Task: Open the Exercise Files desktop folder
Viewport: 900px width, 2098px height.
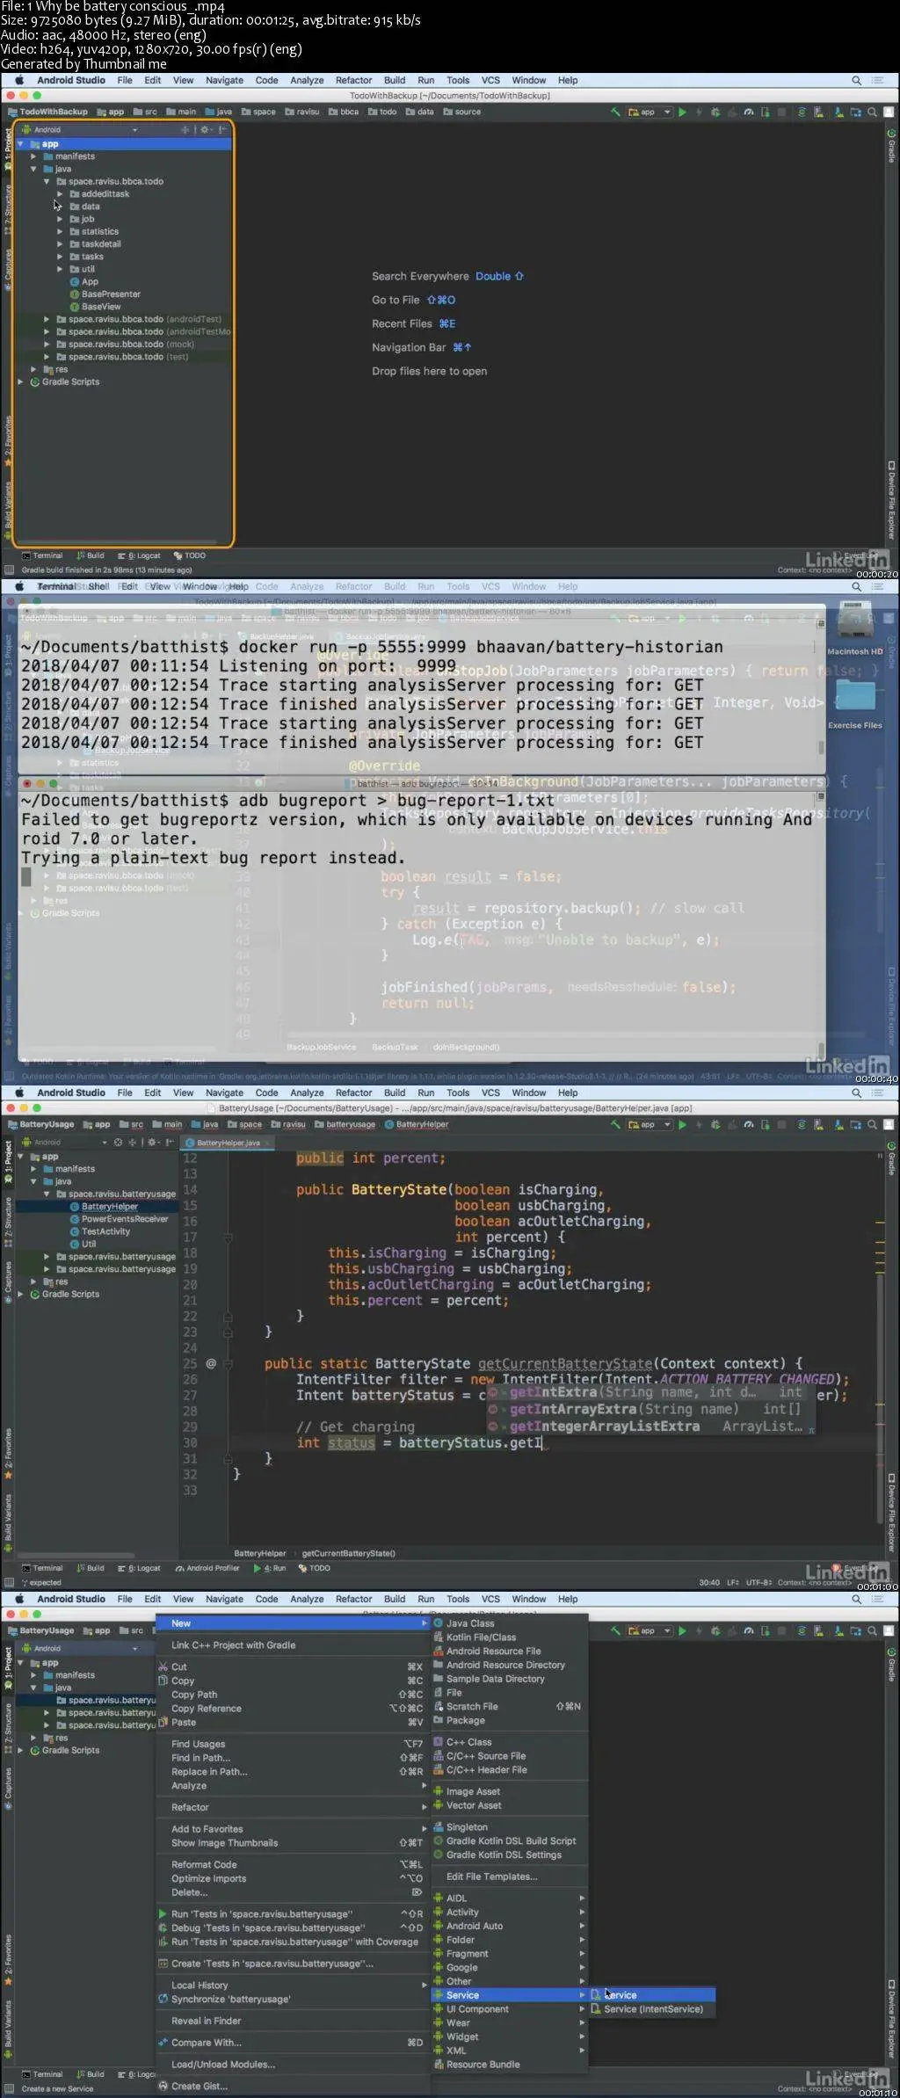Action: click(x=854, y=704)
